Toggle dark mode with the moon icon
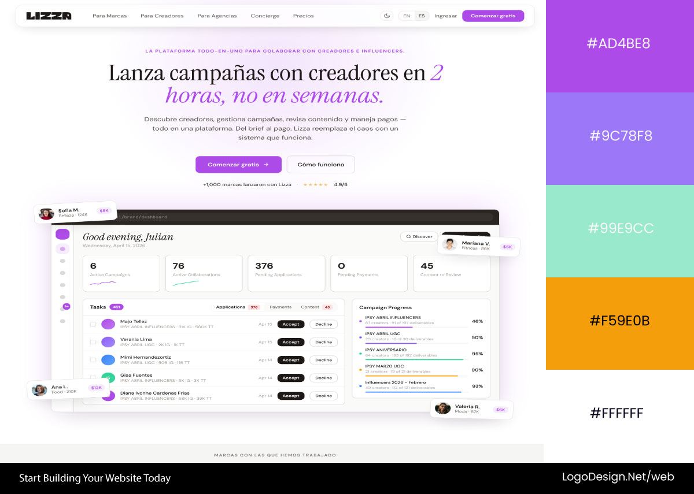This screenshot has height=494, width=694. [x=387, y=16]
